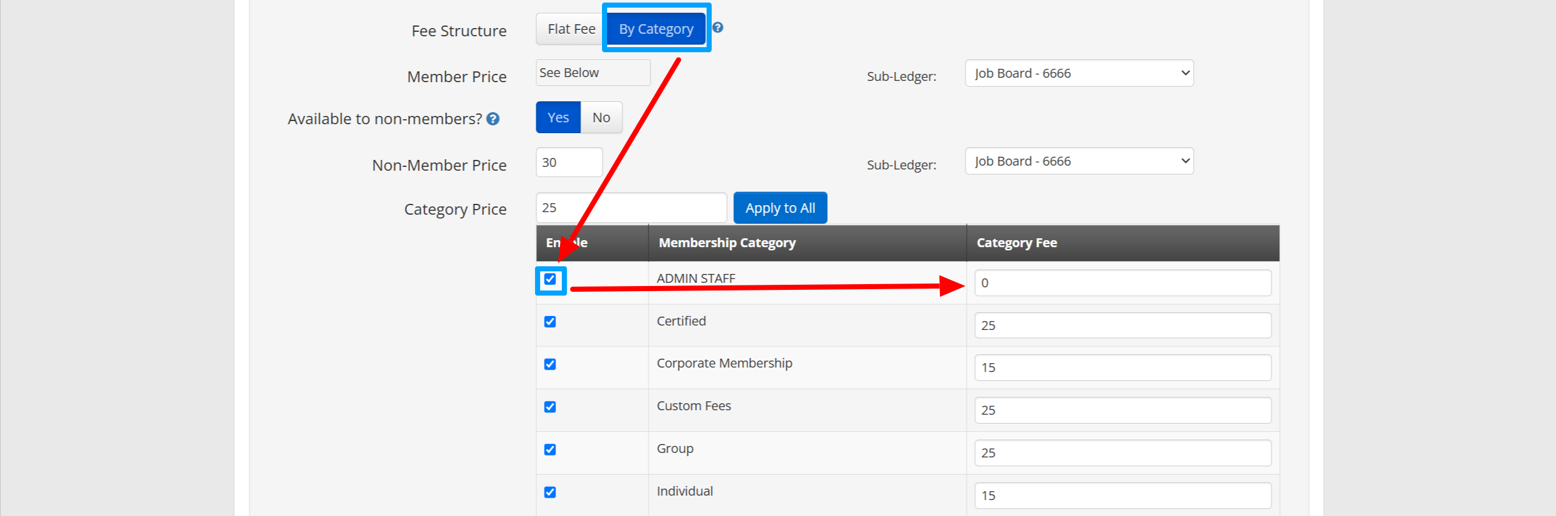This screenshot has width=1556, height=516.
Task: Uncheck the Individual category checkbox
Action: (550, 492)
